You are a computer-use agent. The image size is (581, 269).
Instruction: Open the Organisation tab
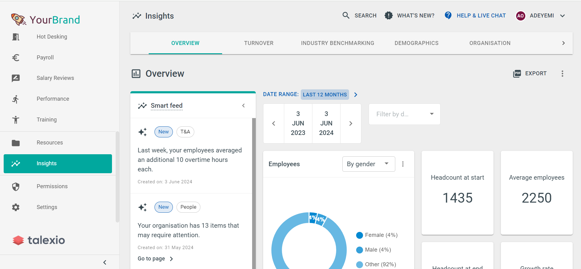(x=490, y=43)
